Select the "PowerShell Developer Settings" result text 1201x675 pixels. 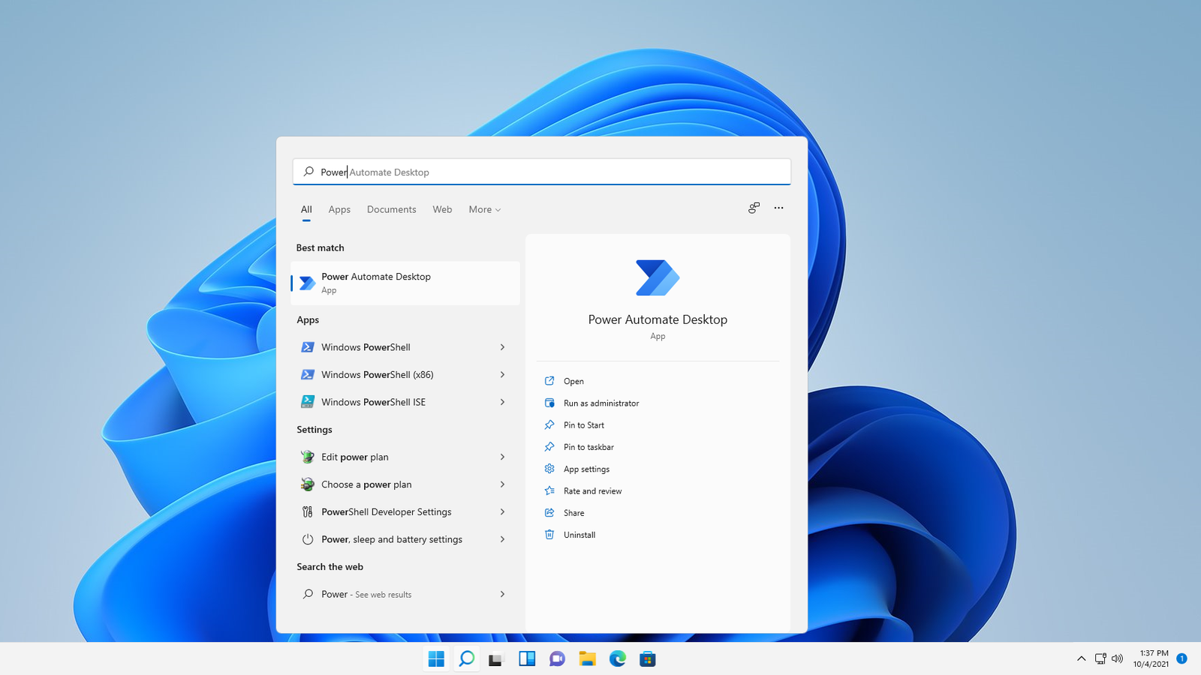point(386,512)
